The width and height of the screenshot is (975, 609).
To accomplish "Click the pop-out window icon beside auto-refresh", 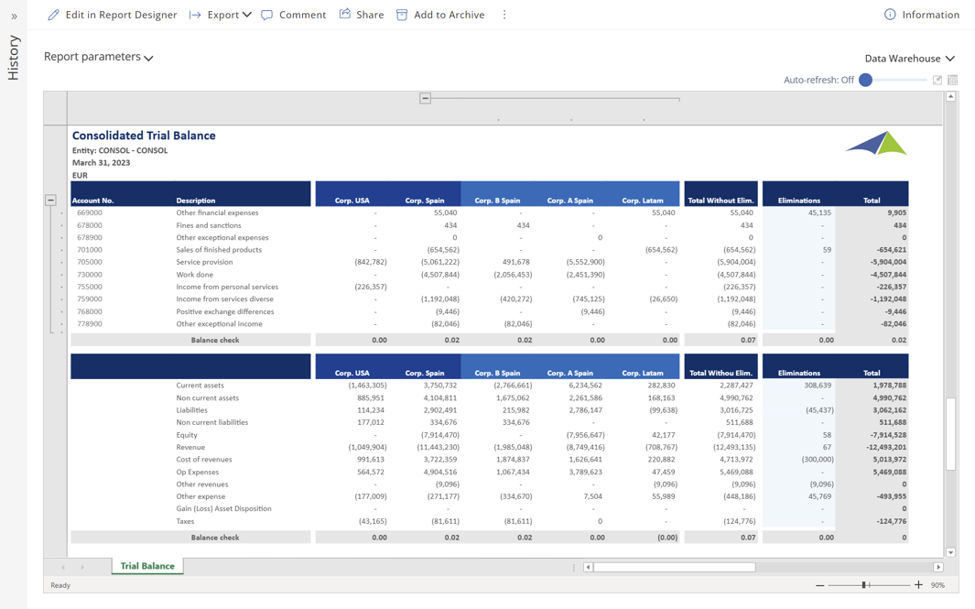I will coord(937,80).
